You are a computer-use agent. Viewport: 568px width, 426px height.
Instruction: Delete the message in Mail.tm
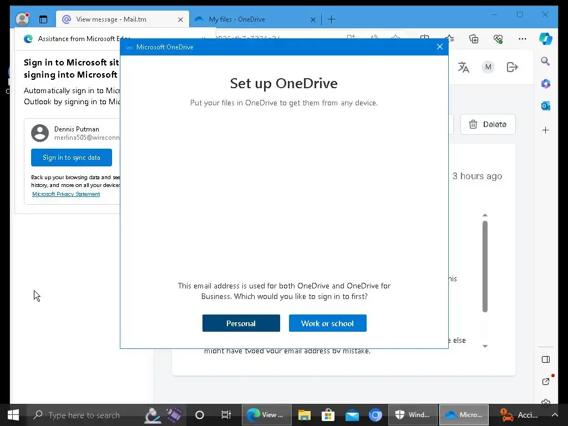[488, 124]
